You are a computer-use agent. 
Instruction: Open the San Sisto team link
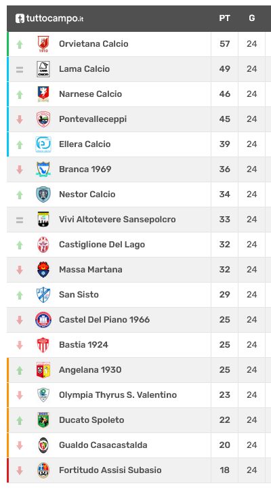pos(79,294)
